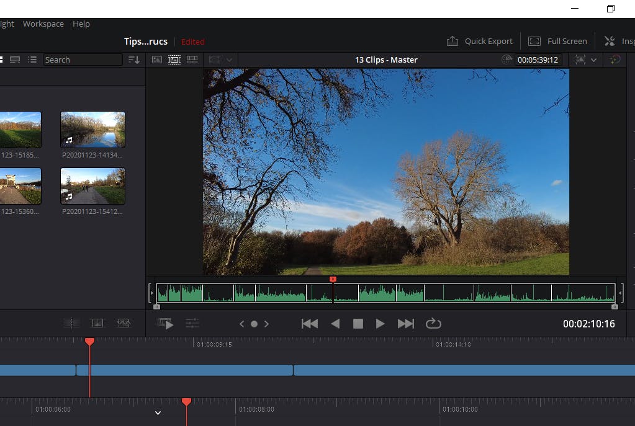Open the media pool sort options

tap(134, 60)
